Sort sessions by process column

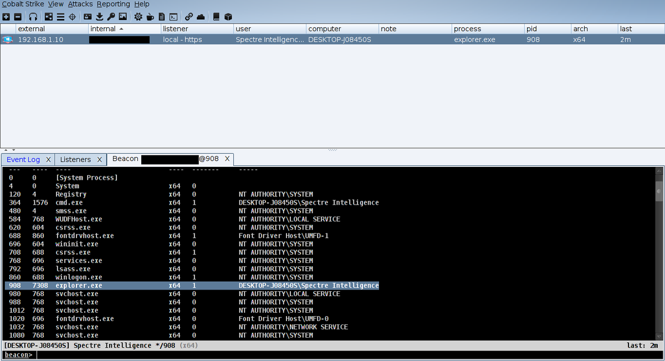(x=488, y=28)
